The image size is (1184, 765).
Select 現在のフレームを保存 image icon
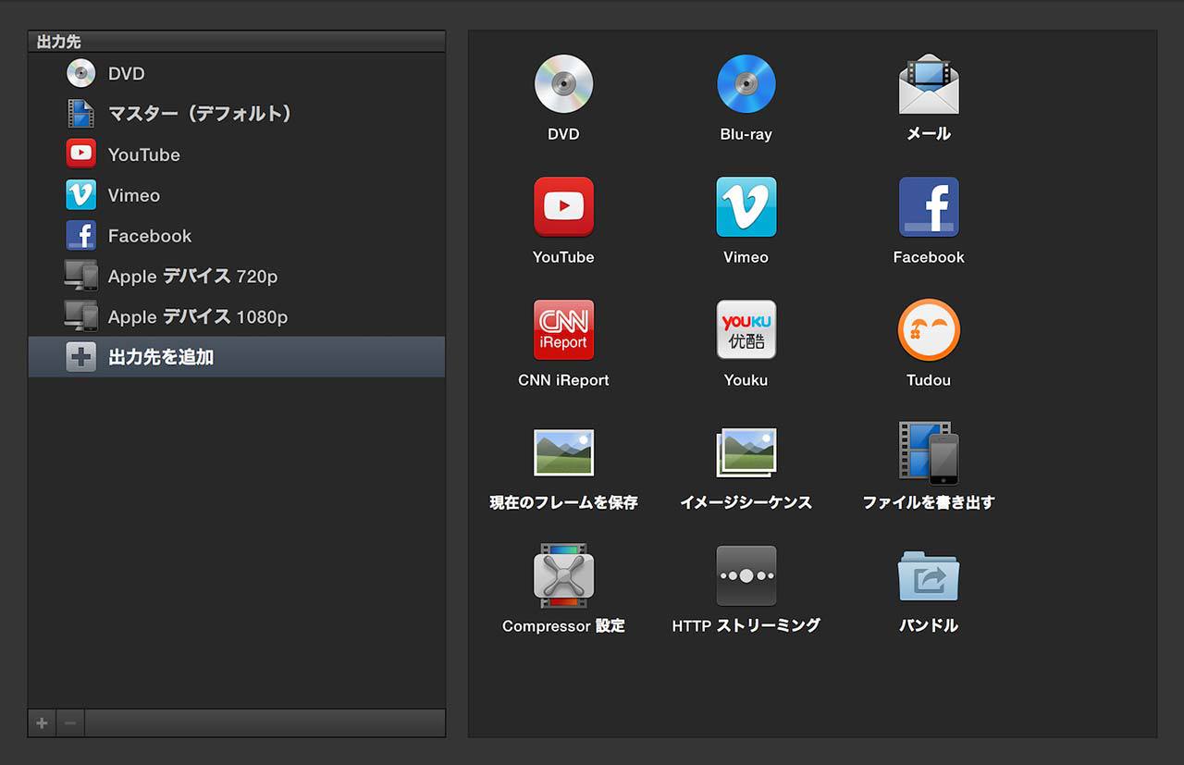[563, 452]
